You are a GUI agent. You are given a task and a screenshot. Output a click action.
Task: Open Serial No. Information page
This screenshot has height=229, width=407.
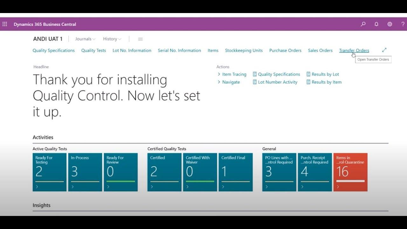coord(179,50)
